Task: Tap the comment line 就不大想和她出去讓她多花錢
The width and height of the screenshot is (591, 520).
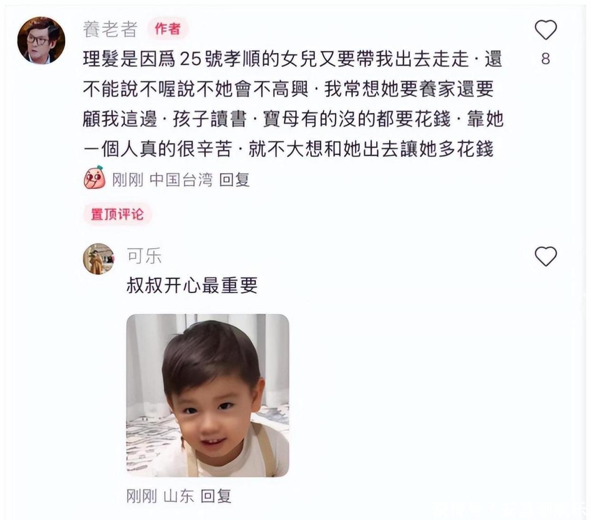Action: 371,149
